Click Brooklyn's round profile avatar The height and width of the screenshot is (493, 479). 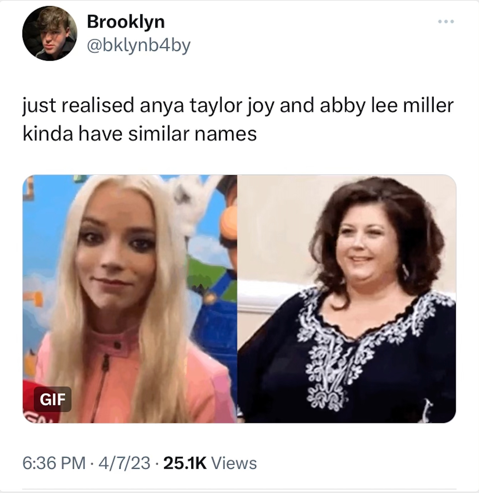point(50,33)
